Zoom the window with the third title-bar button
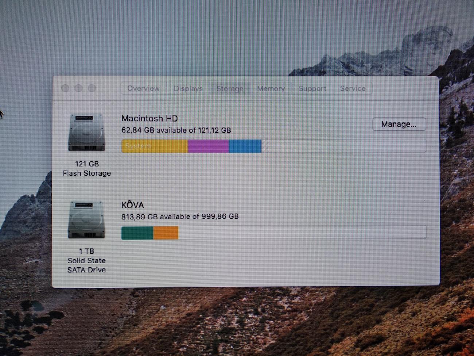This screenshot has height=356, width=474. point(92,88)
